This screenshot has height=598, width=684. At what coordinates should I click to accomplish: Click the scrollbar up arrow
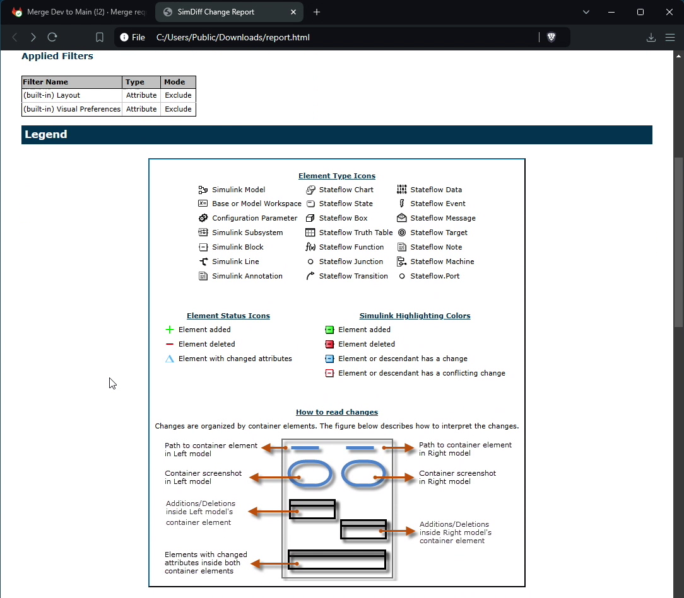(678, 55)
